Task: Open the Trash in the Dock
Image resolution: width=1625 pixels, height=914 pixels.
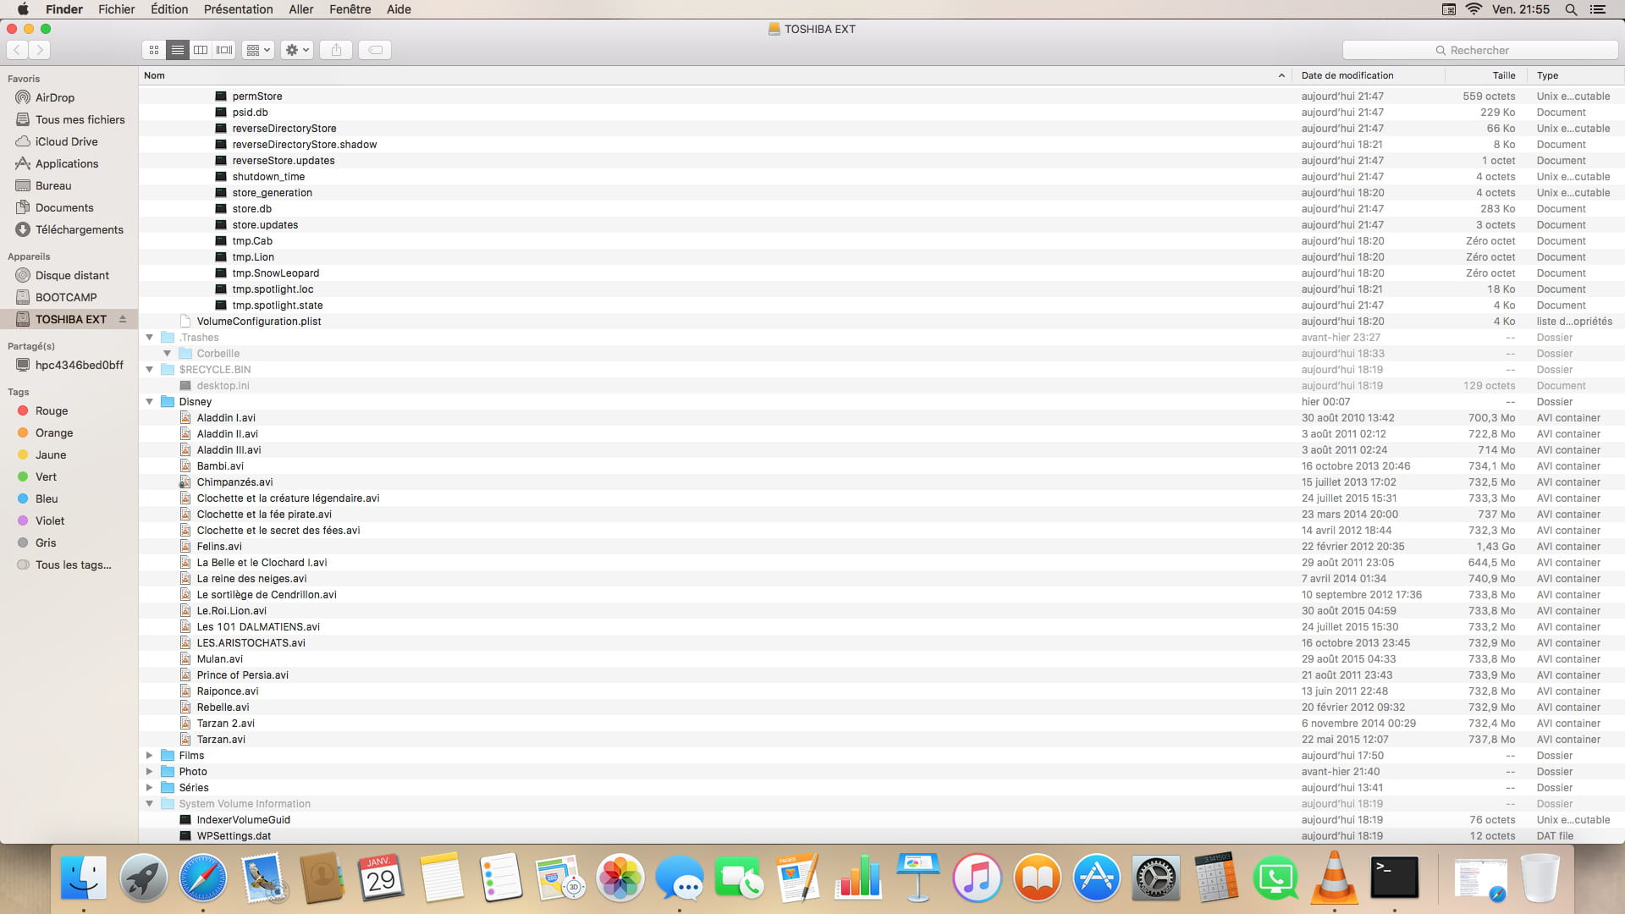Action: [1540, 878]
